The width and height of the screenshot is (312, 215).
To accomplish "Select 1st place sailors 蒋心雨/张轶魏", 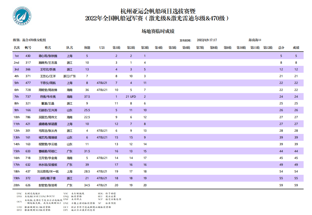I will click(48, 56).
